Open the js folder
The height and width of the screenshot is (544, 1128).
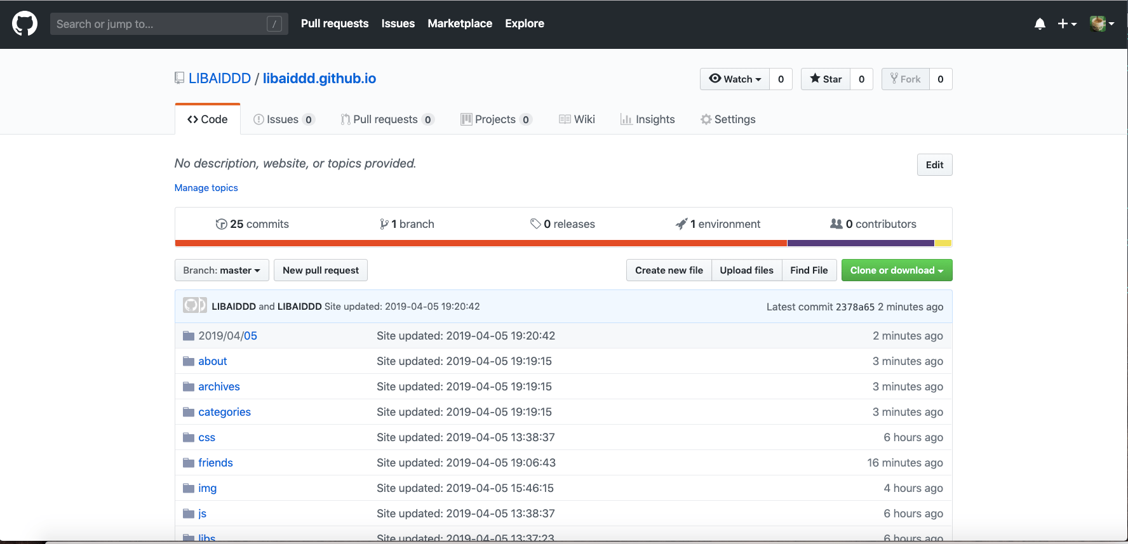(203, 514)
